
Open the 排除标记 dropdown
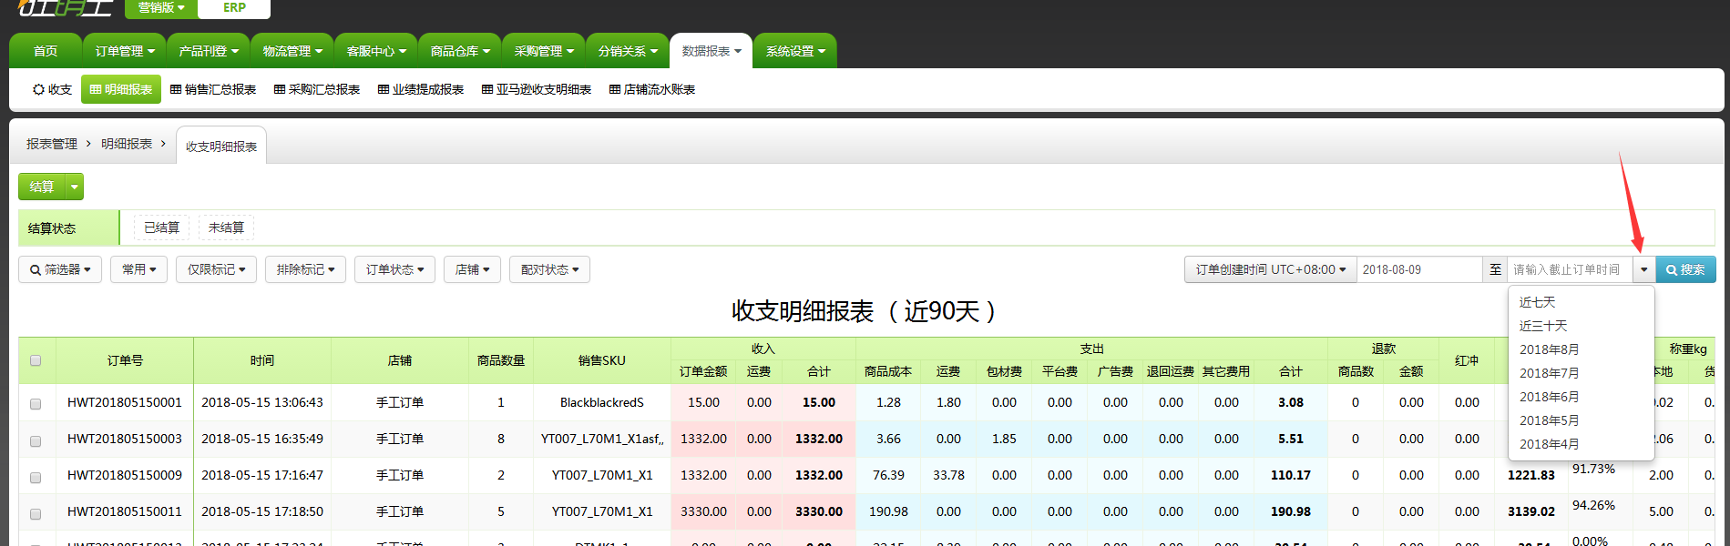pos(305,269)
